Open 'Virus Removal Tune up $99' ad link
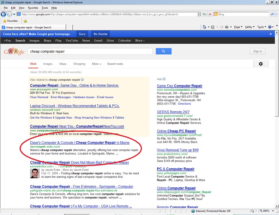279x215 pixels. point(178,150)
